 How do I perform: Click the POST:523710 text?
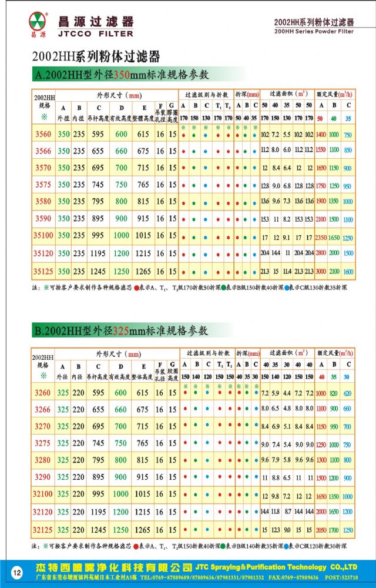[342, 577]
